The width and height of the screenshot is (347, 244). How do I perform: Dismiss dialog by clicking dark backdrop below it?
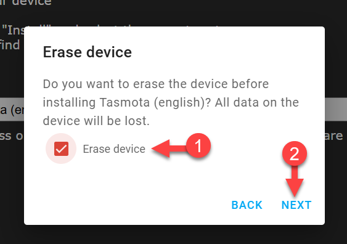pos(174,235)
